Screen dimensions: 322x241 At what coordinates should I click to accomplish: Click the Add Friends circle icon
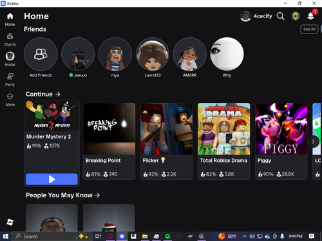(41, 54)
